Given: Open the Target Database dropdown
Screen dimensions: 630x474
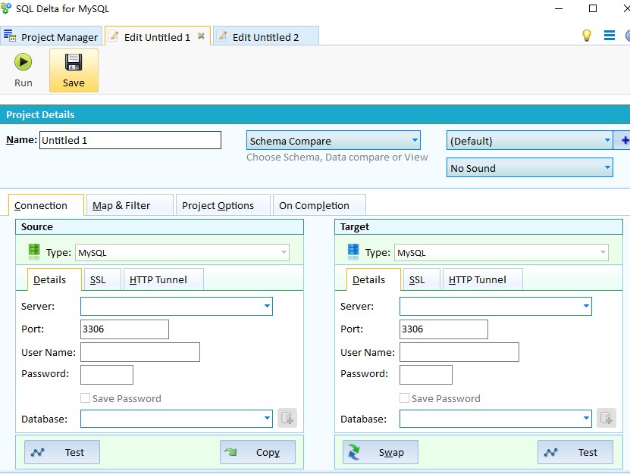Looking at the screenshot, I should pos(586,418).
